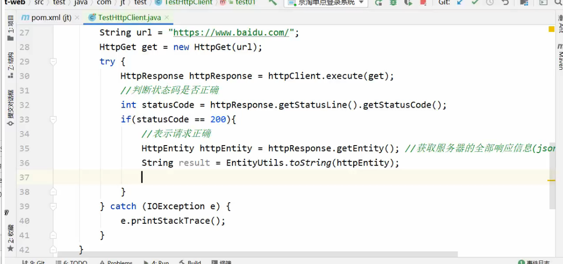The width and height of the screenshot is (563, 264).
Task: Click line number 37 in the gutter
Action: tap(24, 177)
